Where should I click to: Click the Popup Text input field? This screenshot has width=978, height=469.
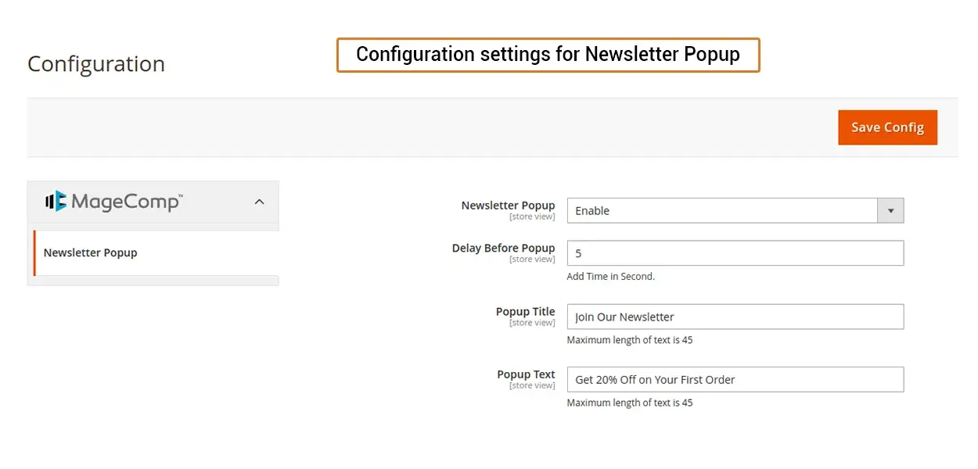point(735,380)
